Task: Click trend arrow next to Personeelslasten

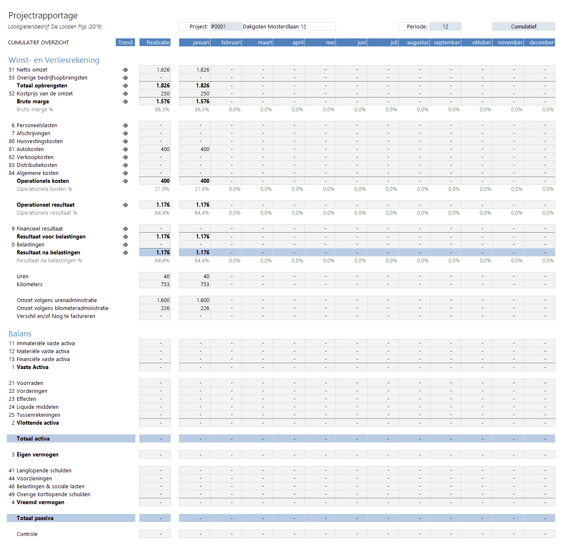Action: (125, 126)
